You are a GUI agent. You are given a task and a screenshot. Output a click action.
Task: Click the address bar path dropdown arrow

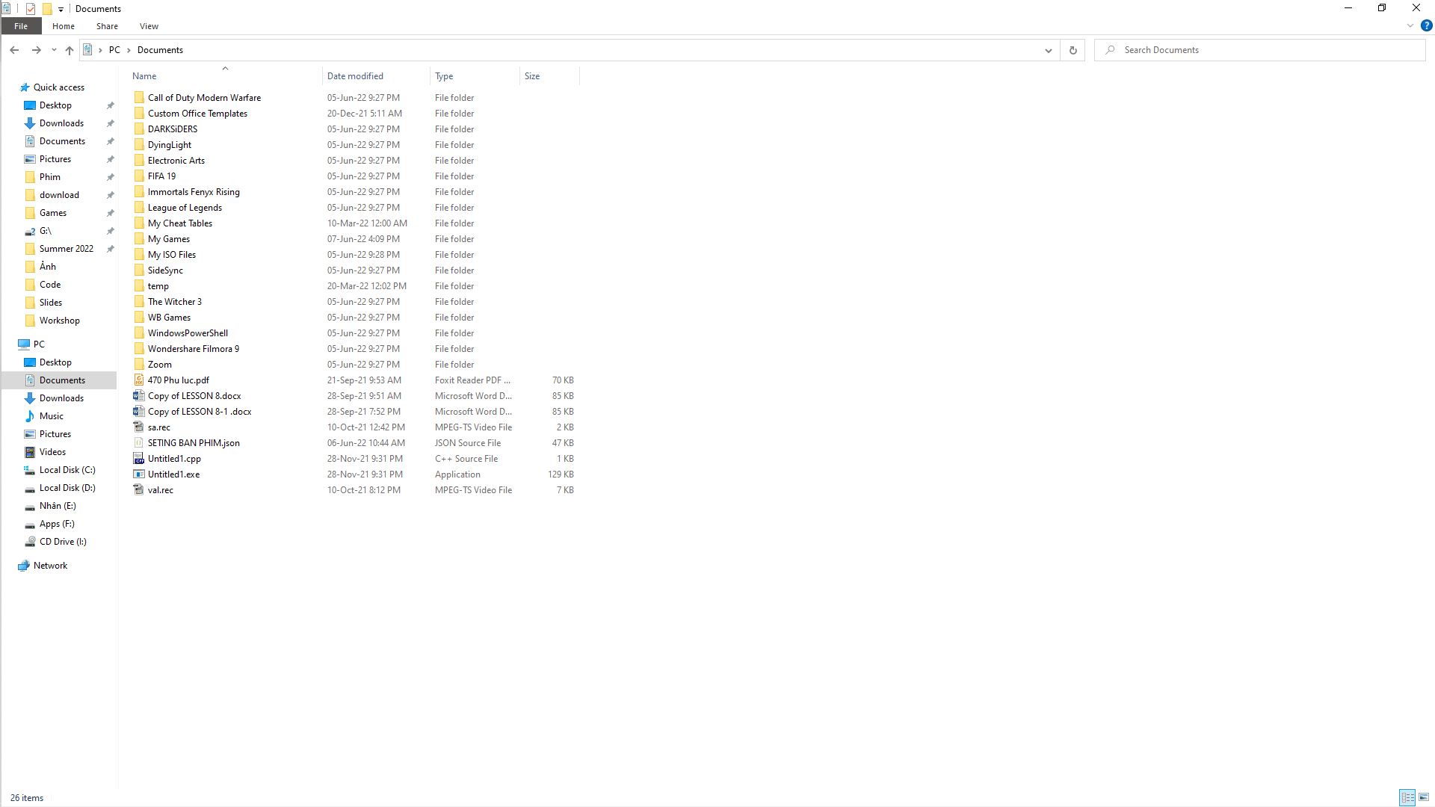(x=1048, y=49)
